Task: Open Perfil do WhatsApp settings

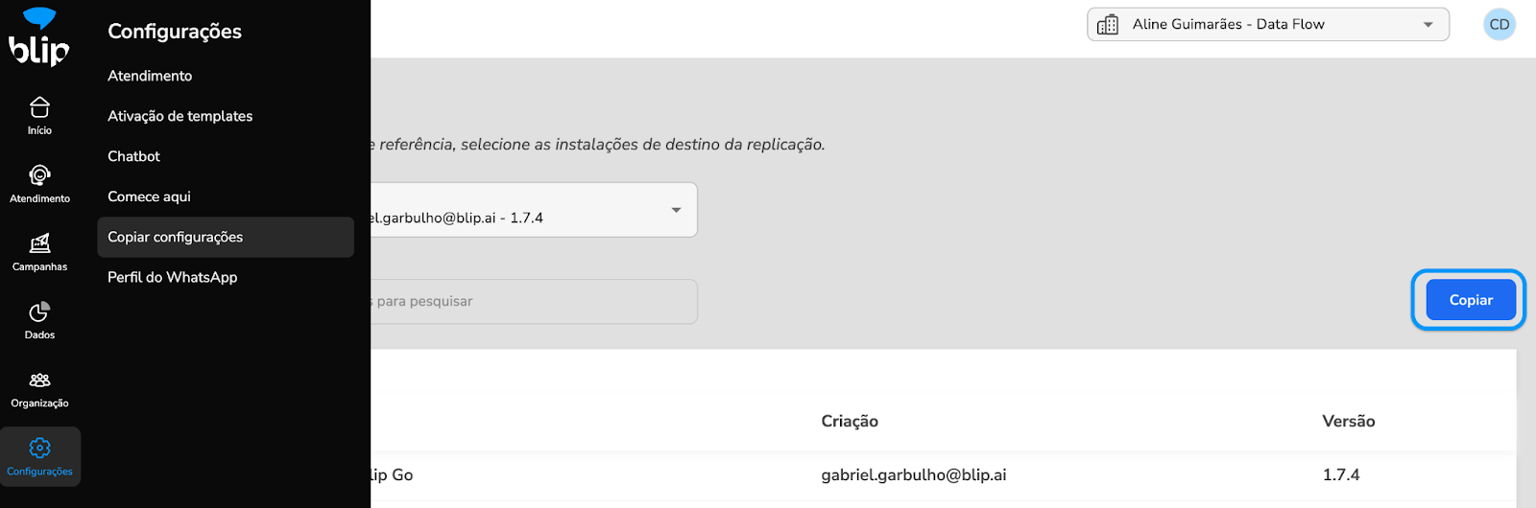Action: [x=173, y=277]
